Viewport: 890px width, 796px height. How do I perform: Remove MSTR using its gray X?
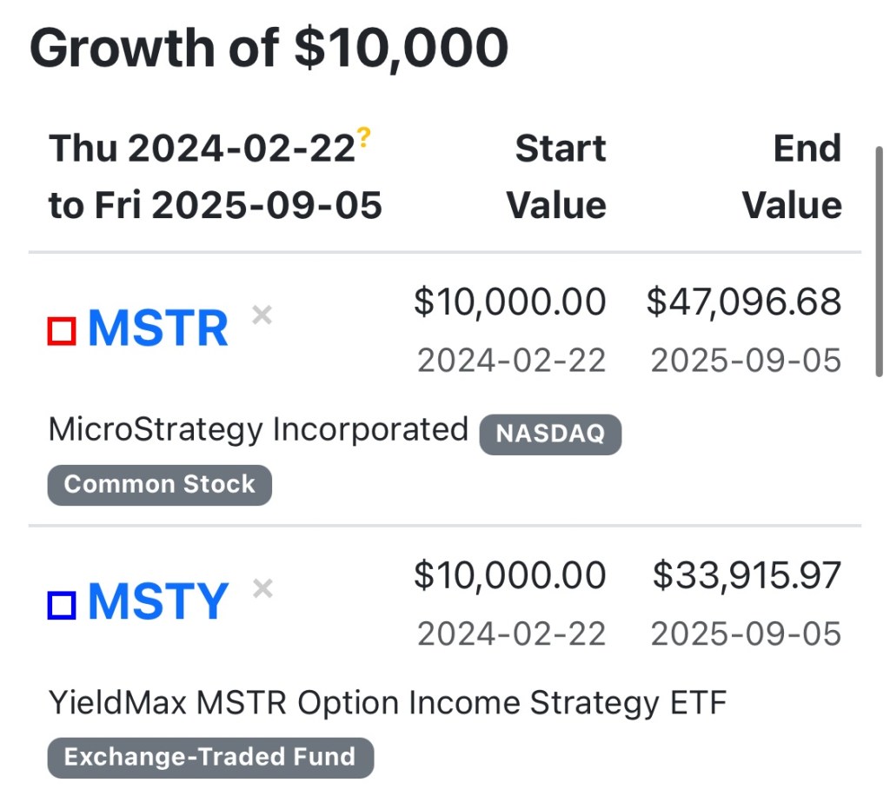[x=262, y=315]
